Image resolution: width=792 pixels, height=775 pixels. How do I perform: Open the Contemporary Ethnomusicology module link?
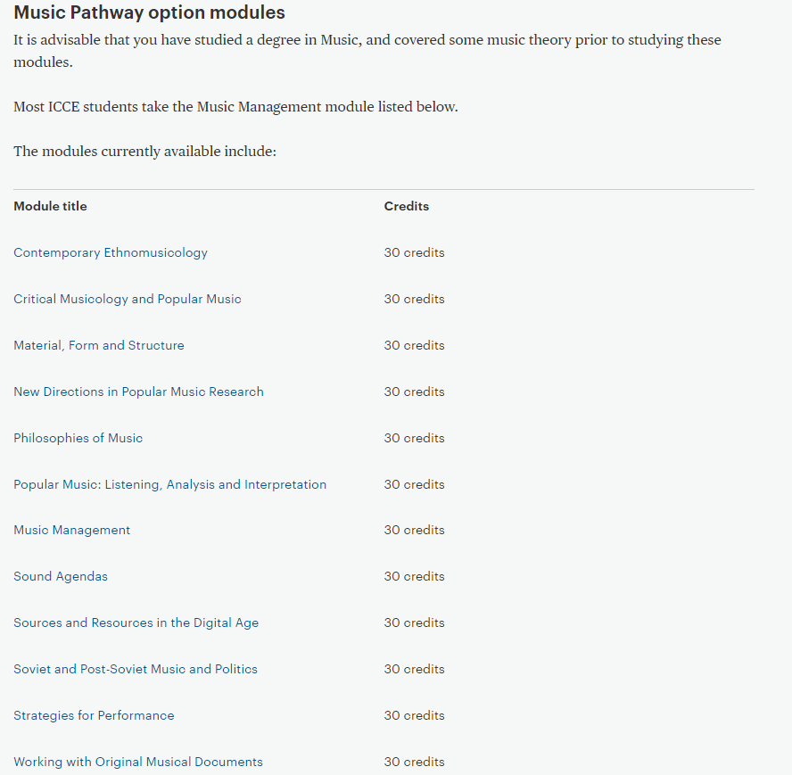(111, 252)
